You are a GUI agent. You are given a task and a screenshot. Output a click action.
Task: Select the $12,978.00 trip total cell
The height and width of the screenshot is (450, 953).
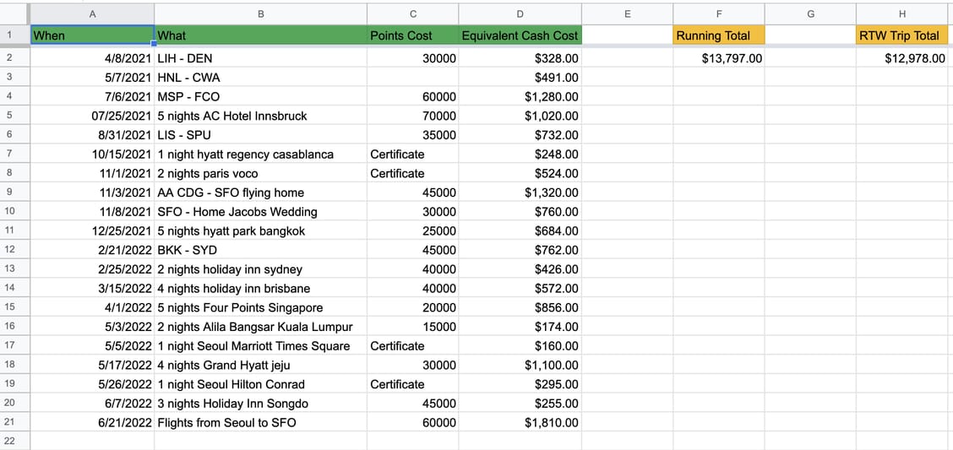click(x=902, y=58)
